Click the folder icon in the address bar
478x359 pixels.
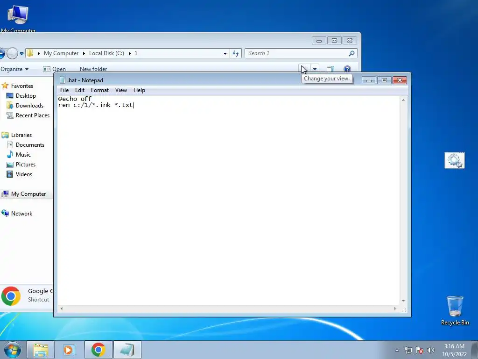[x=30, y=53]
